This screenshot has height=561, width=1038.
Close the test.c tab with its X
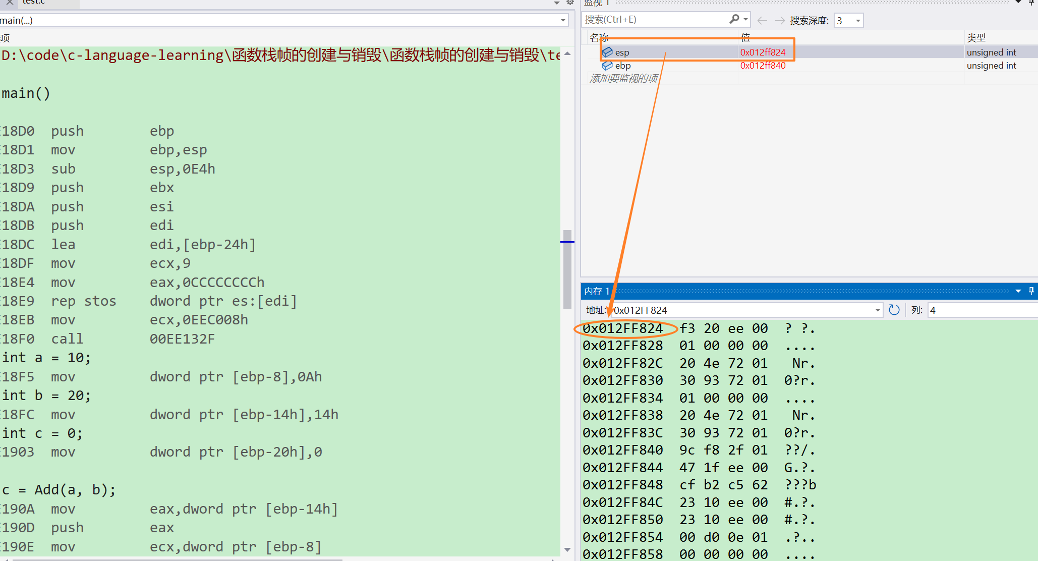pyautogui.click(x=10, y=2)
